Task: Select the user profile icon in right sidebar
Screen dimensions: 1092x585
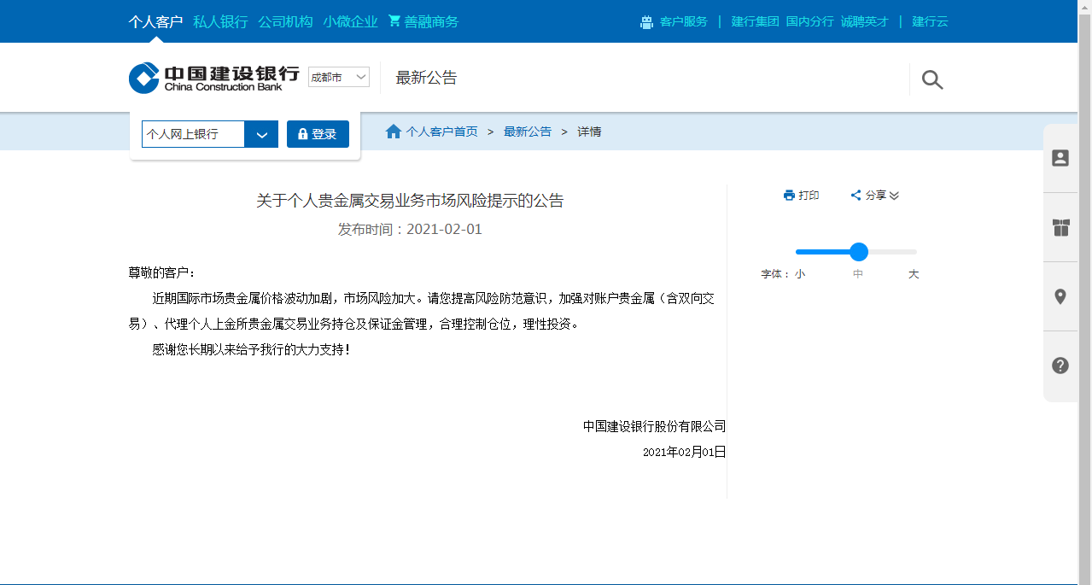Action: click(1060, 158)
